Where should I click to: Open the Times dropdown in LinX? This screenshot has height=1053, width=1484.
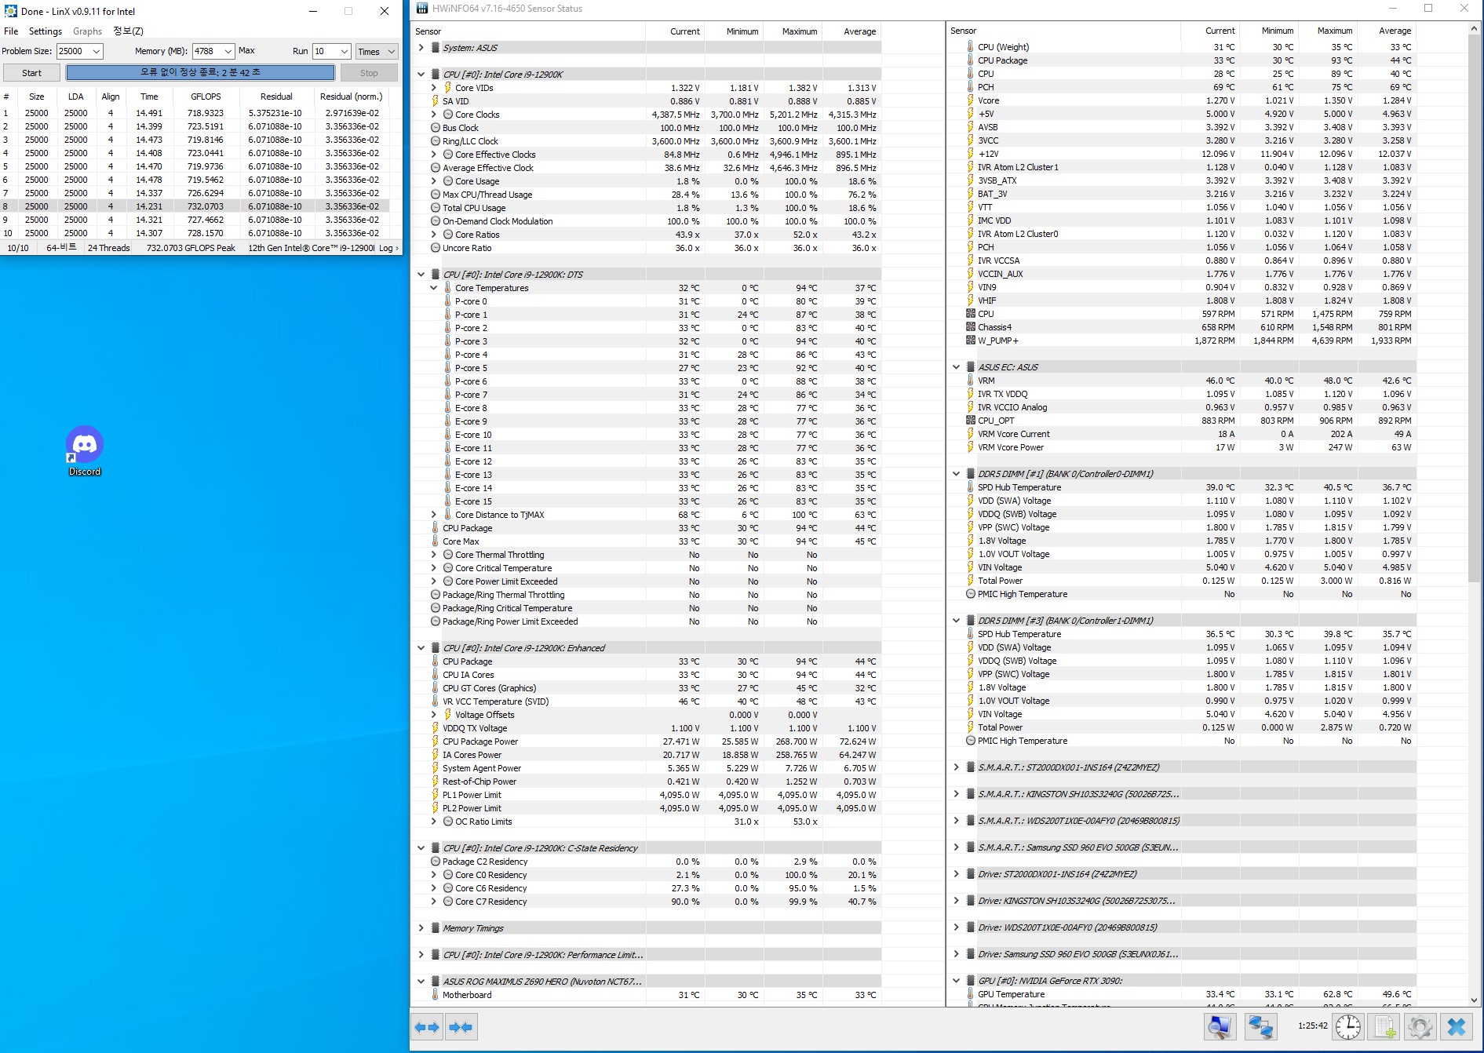point(377,51)
